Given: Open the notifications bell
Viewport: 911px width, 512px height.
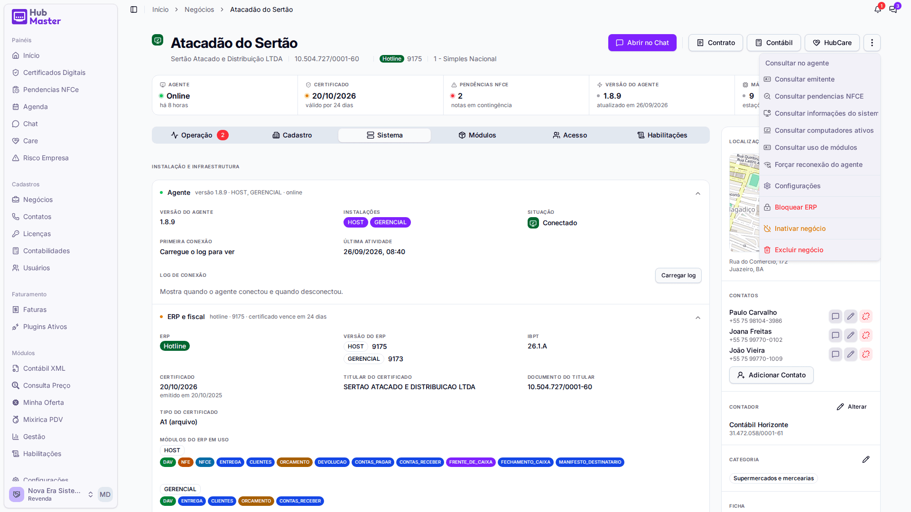Looking at the screenshot, I should pos(878,9).
